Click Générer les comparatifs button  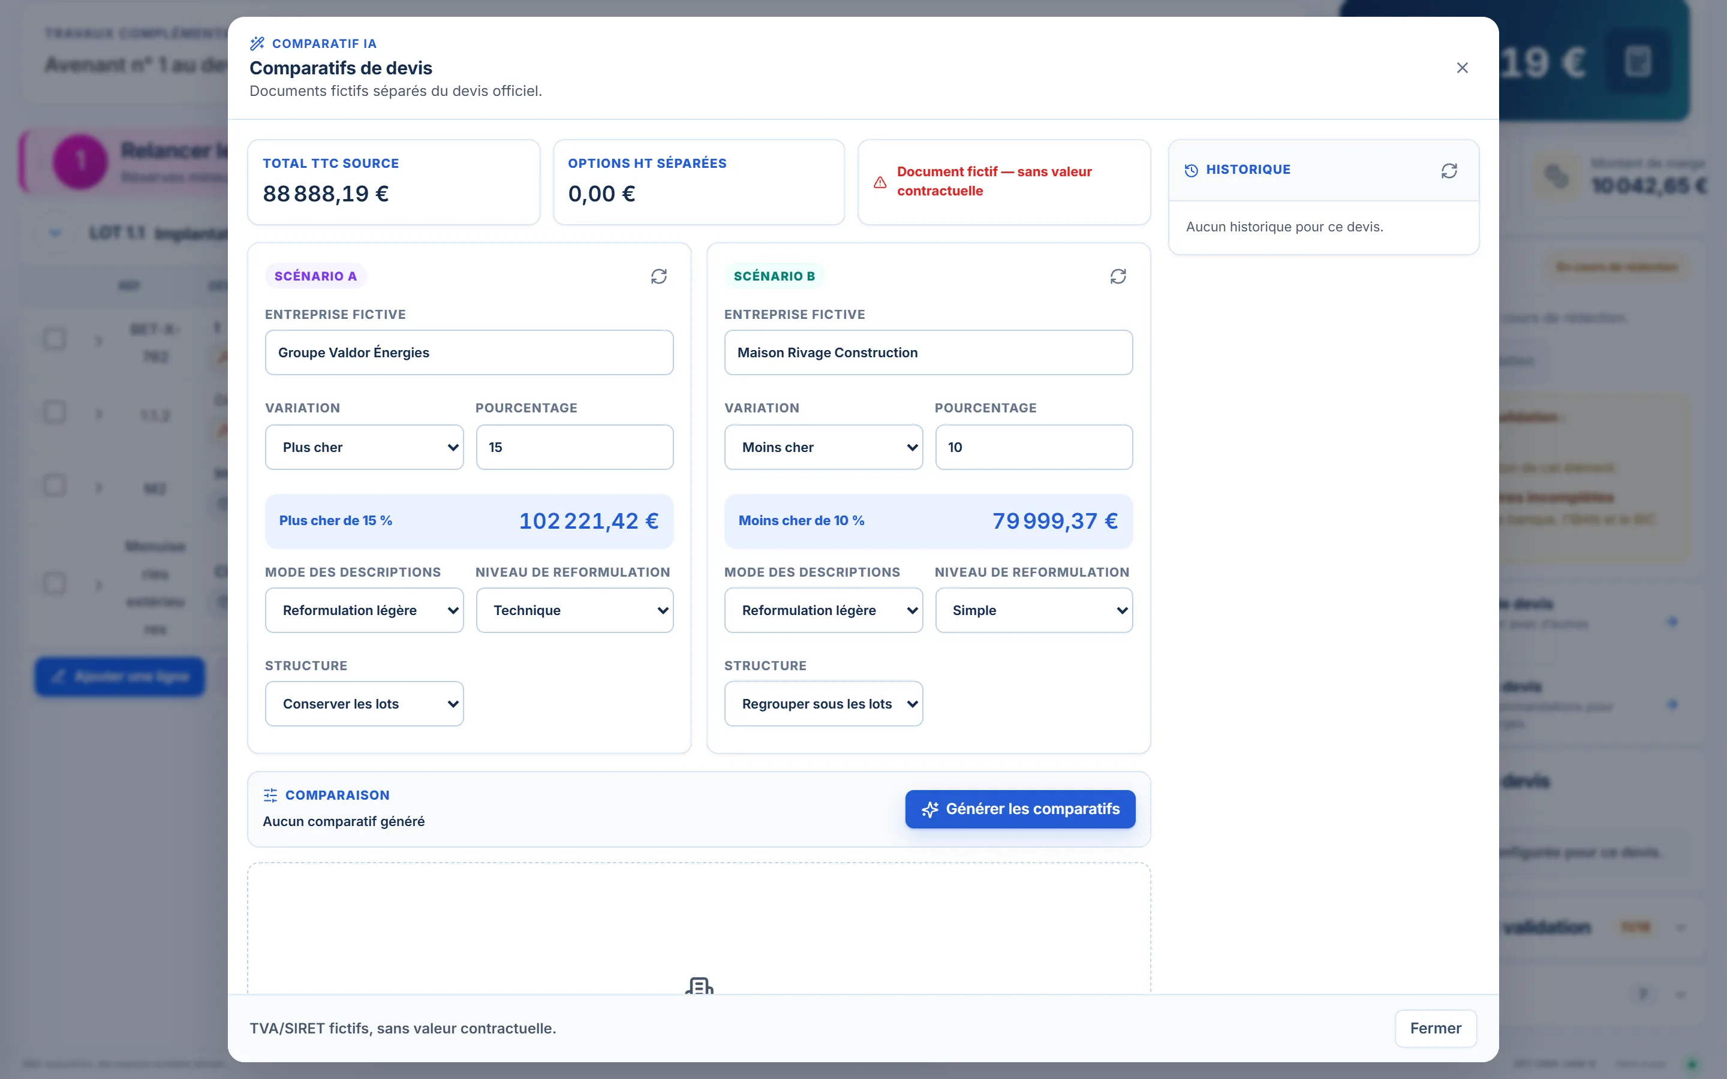1020,809
